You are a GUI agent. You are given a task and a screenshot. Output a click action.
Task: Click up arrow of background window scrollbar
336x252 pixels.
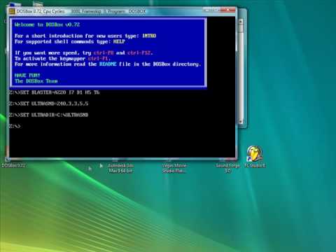tap(241, 22)
